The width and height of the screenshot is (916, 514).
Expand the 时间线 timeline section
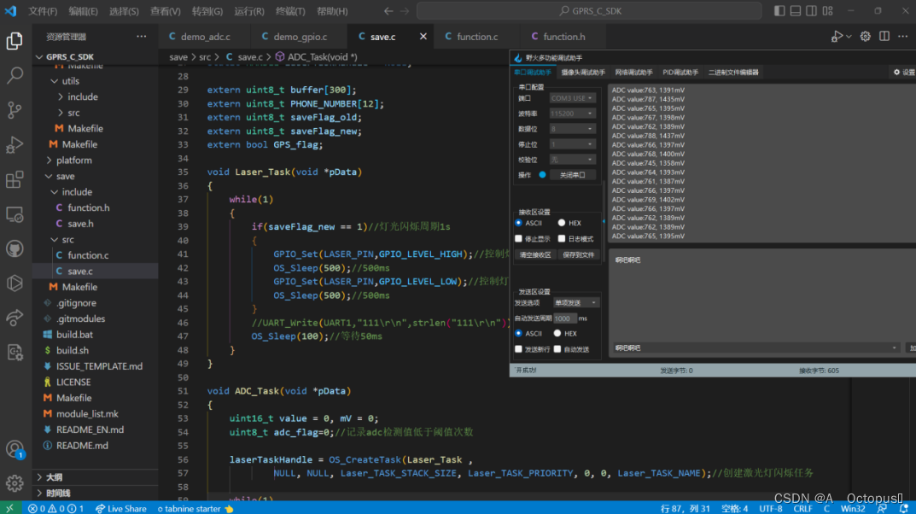pos(56,493)
